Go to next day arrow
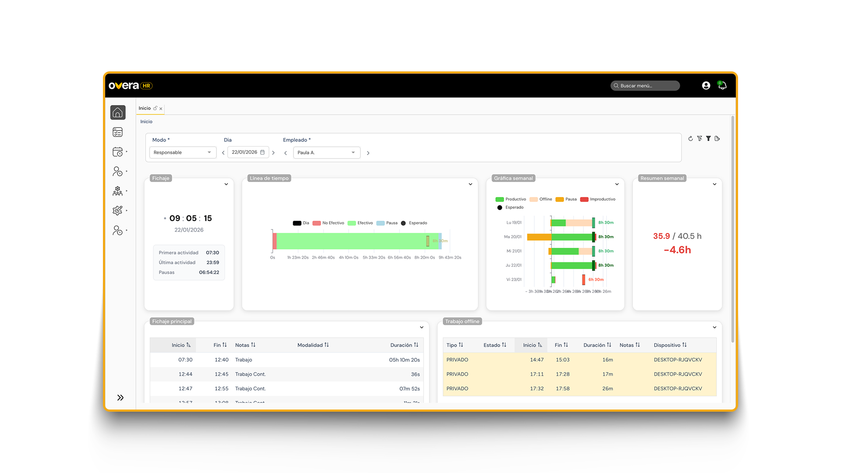Screen dimensions: 841x473 [273, 153]
